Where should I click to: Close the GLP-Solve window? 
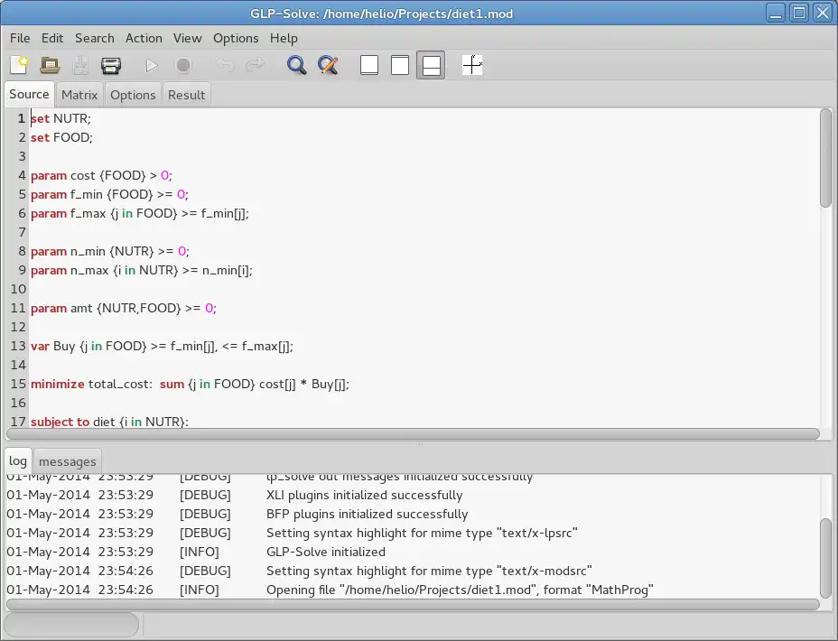coord(823,13)
